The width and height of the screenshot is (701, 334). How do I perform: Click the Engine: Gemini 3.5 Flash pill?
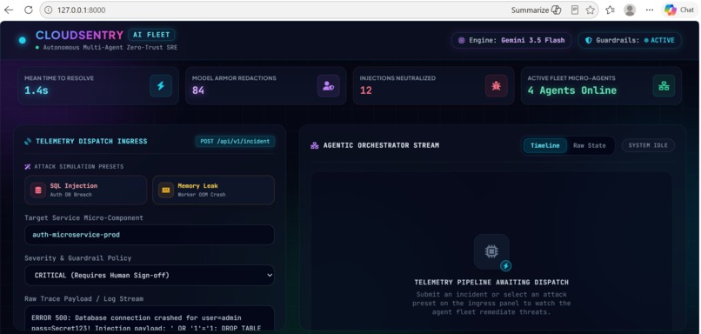click(x=511, y=40)
